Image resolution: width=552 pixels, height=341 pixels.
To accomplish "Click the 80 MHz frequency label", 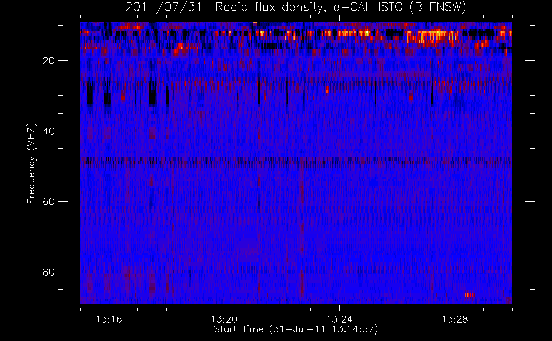I will pyautogui.click(x=49, y=272).
